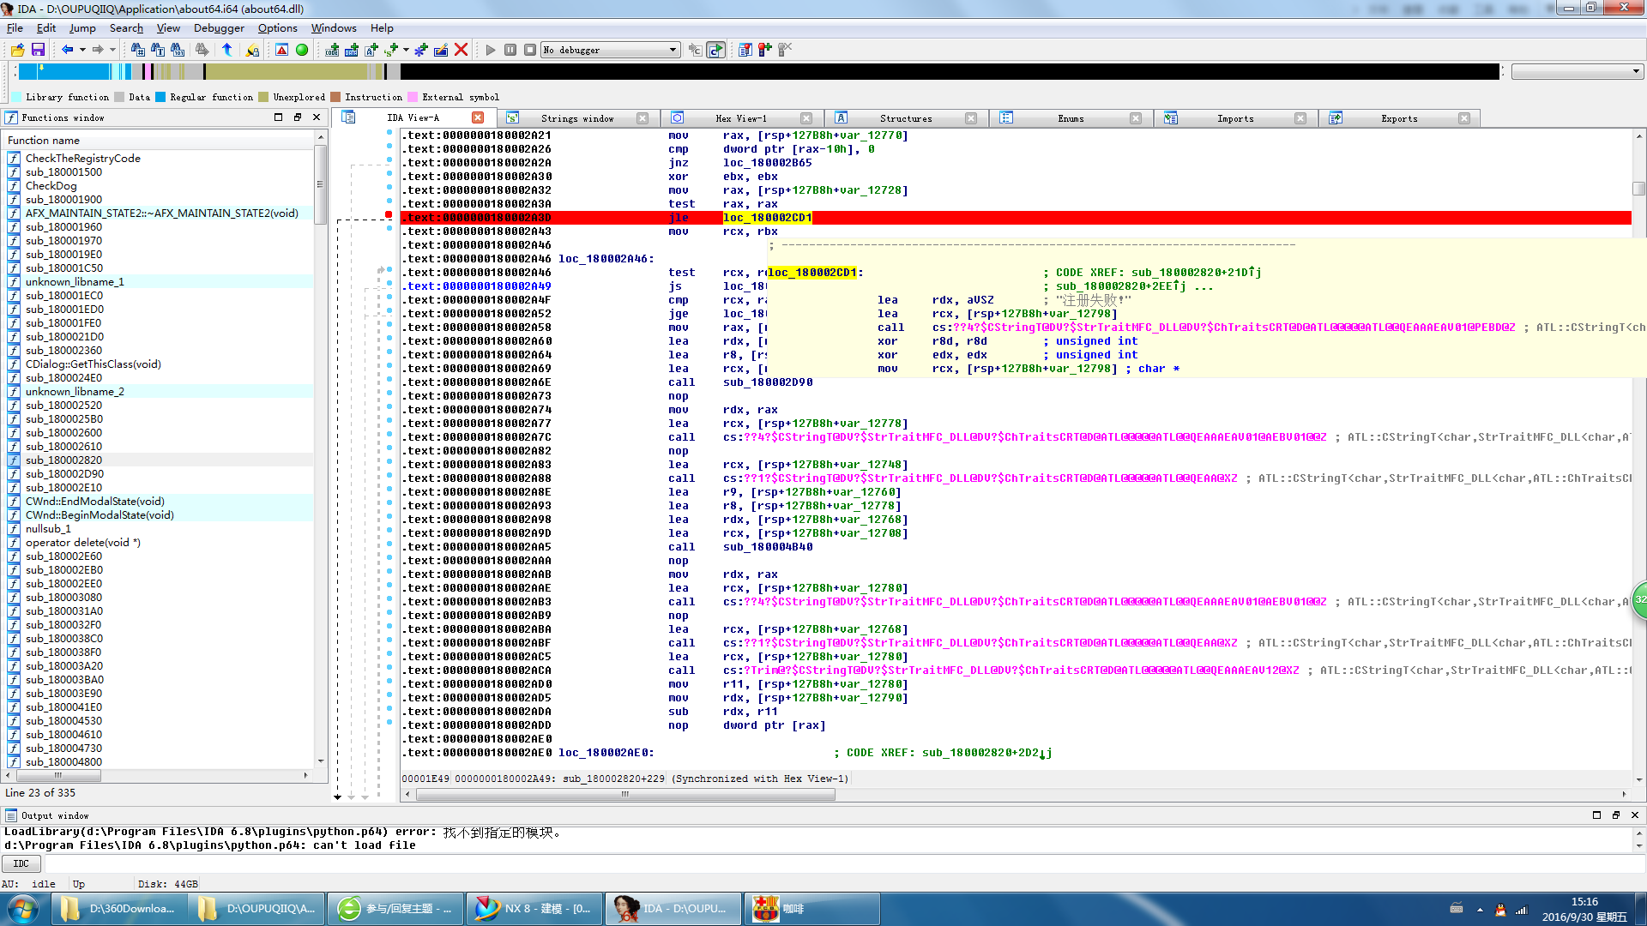Toggle the breakpoint dot at address 180002A3D
1647x926 pixels.
(389, 214)
